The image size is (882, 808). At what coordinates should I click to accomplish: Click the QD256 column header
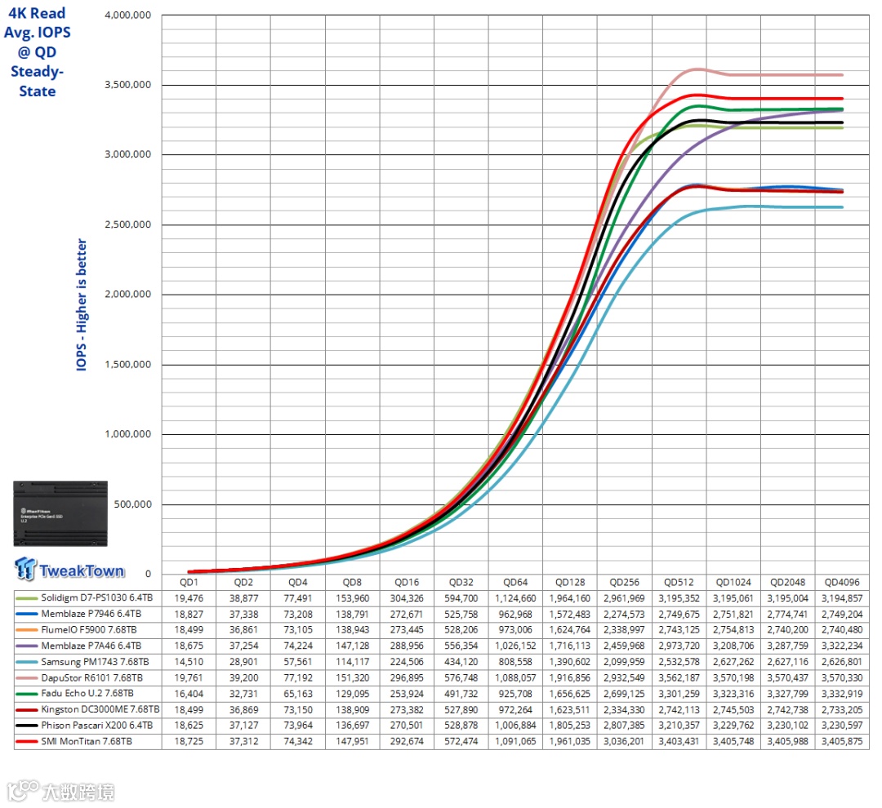point(625,583)
